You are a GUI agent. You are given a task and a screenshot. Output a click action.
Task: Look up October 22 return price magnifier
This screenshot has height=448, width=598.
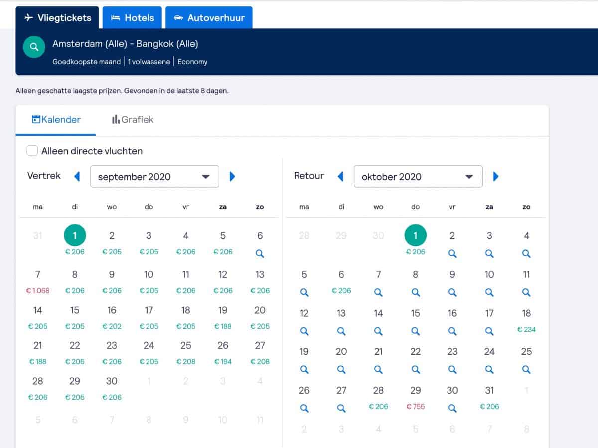pyautogui.click(x=416, y=370)
